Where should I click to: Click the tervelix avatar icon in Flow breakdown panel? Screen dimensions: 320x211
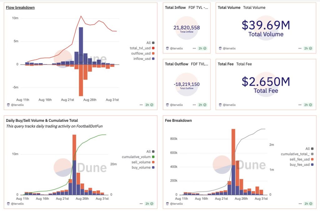[8, 105]
